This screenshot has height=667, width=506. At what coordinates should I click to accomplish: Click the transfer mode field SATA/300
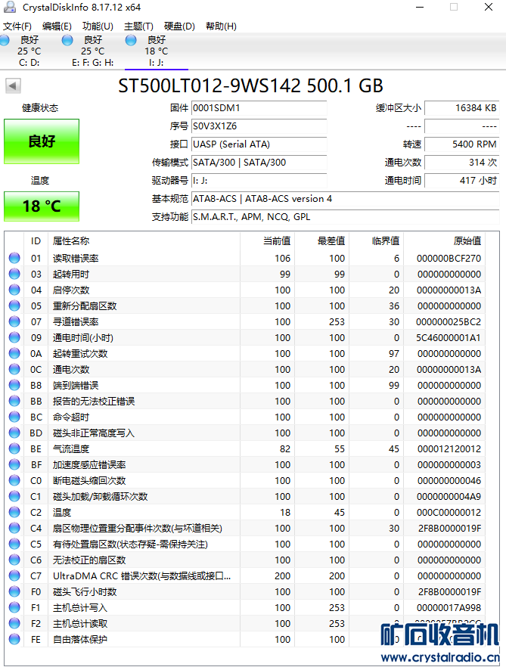pyautogui.click(x=259, y=163)
